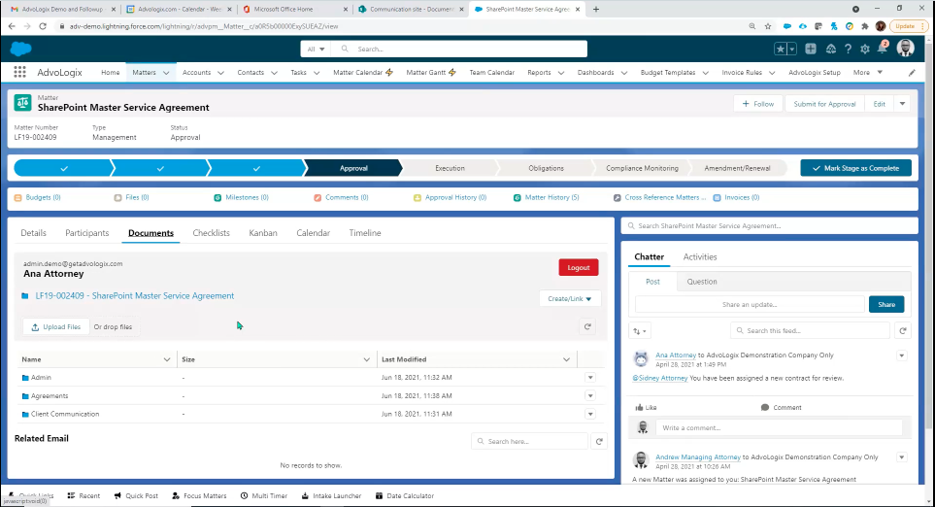Screen dimensions: 935x507
Task: Add this page to Favorites star
Action: [x=781, y=49]
